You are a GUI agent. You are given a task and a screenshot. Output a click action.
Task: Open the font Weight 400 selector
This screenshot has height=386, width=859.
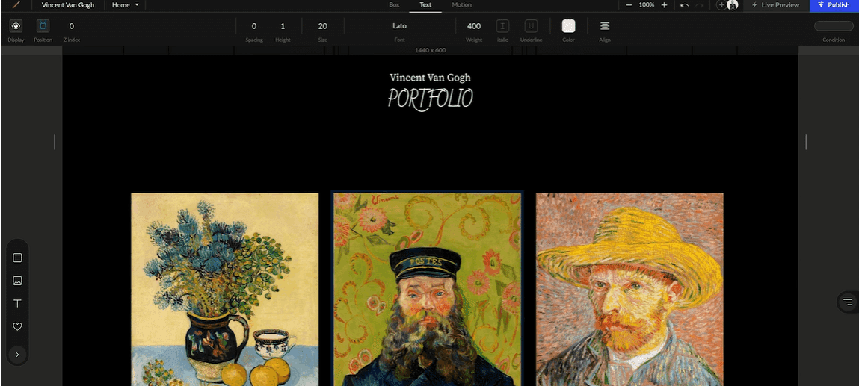[474, 26]
